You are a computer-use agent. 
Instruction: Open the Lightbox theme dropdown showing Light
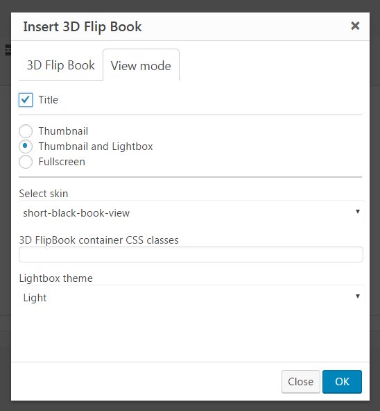tap(191, 297)
